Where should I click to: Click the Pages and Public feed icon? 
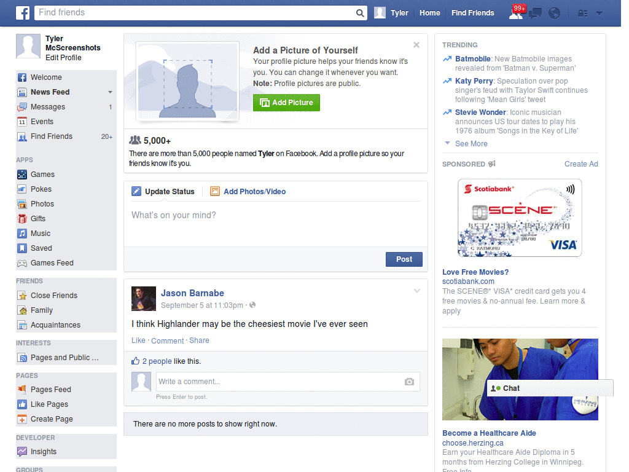[22, 358]
